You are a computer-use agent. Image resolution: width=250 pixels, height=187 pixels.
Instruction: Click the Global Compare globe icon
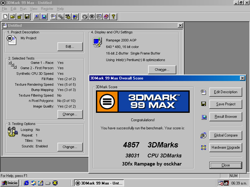tap(204, 135)
